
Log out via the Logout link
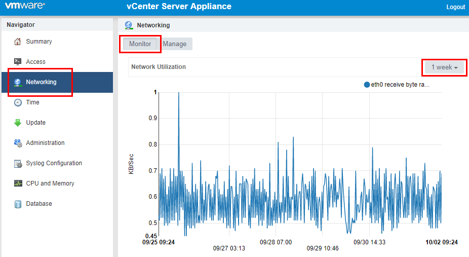[x=455, y=7]
